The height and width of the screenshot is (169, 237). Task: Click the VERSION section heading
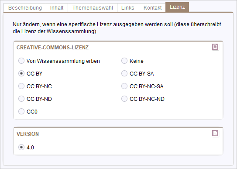(27, 134)
